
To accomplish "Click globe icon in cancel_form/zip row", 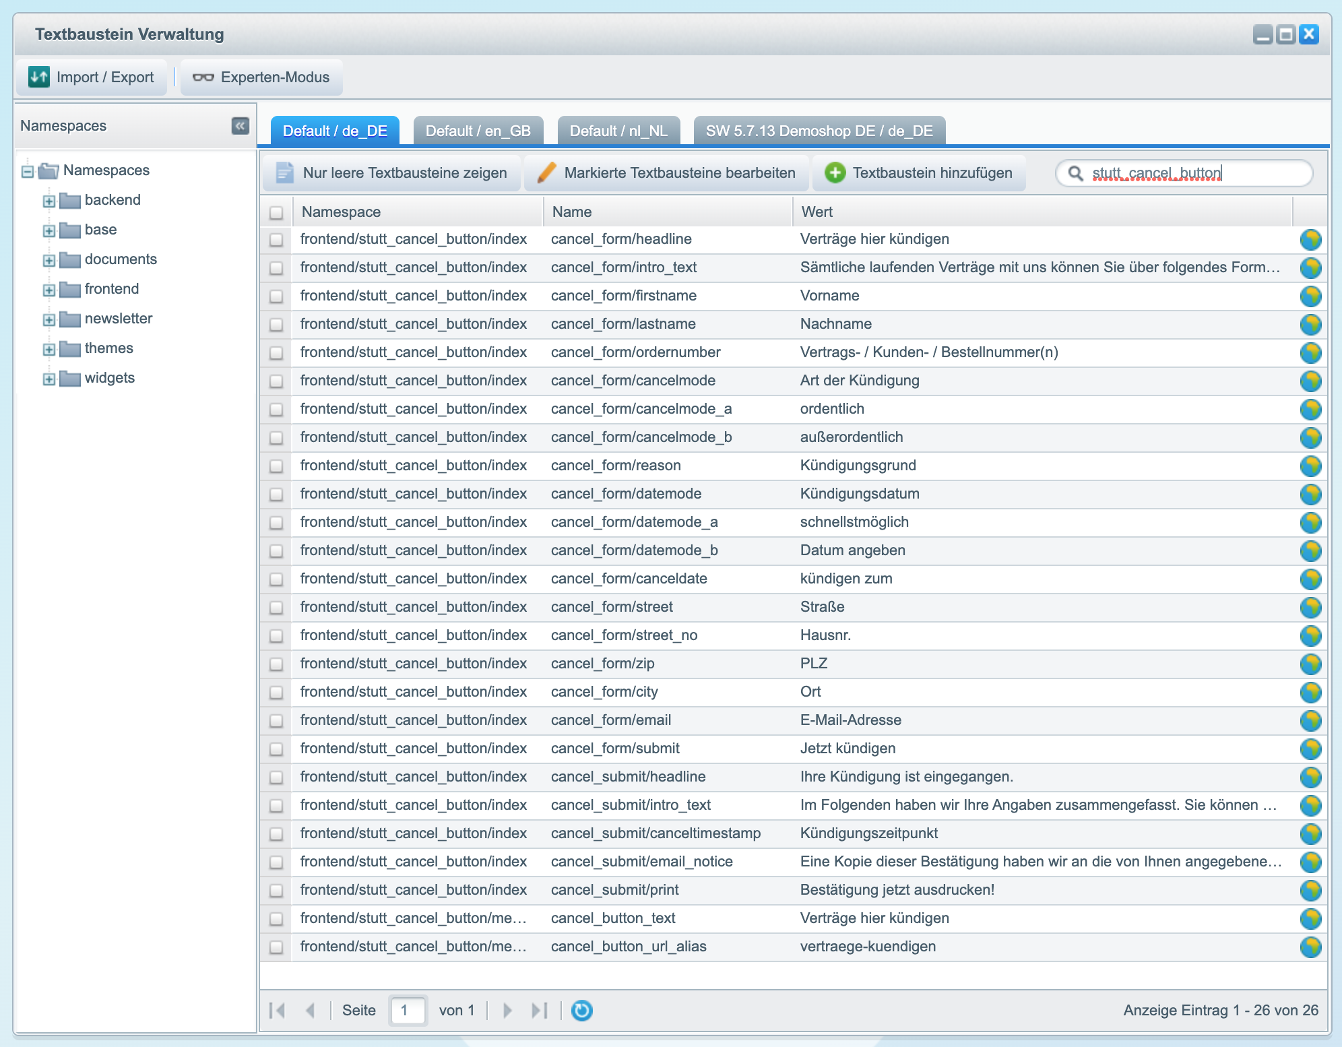I will 1310,664.
